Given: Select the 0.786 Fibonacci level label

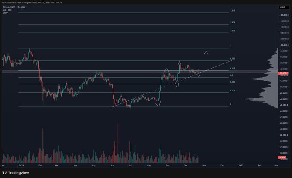Looking at the screenshot, I should coord(233,59).
